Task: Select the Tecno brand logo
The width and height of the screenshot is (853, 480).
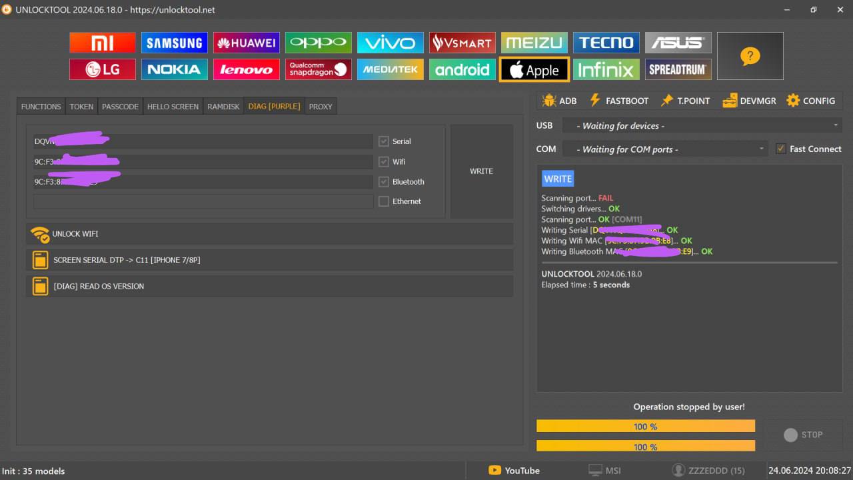Action: (x=606, y=43)
